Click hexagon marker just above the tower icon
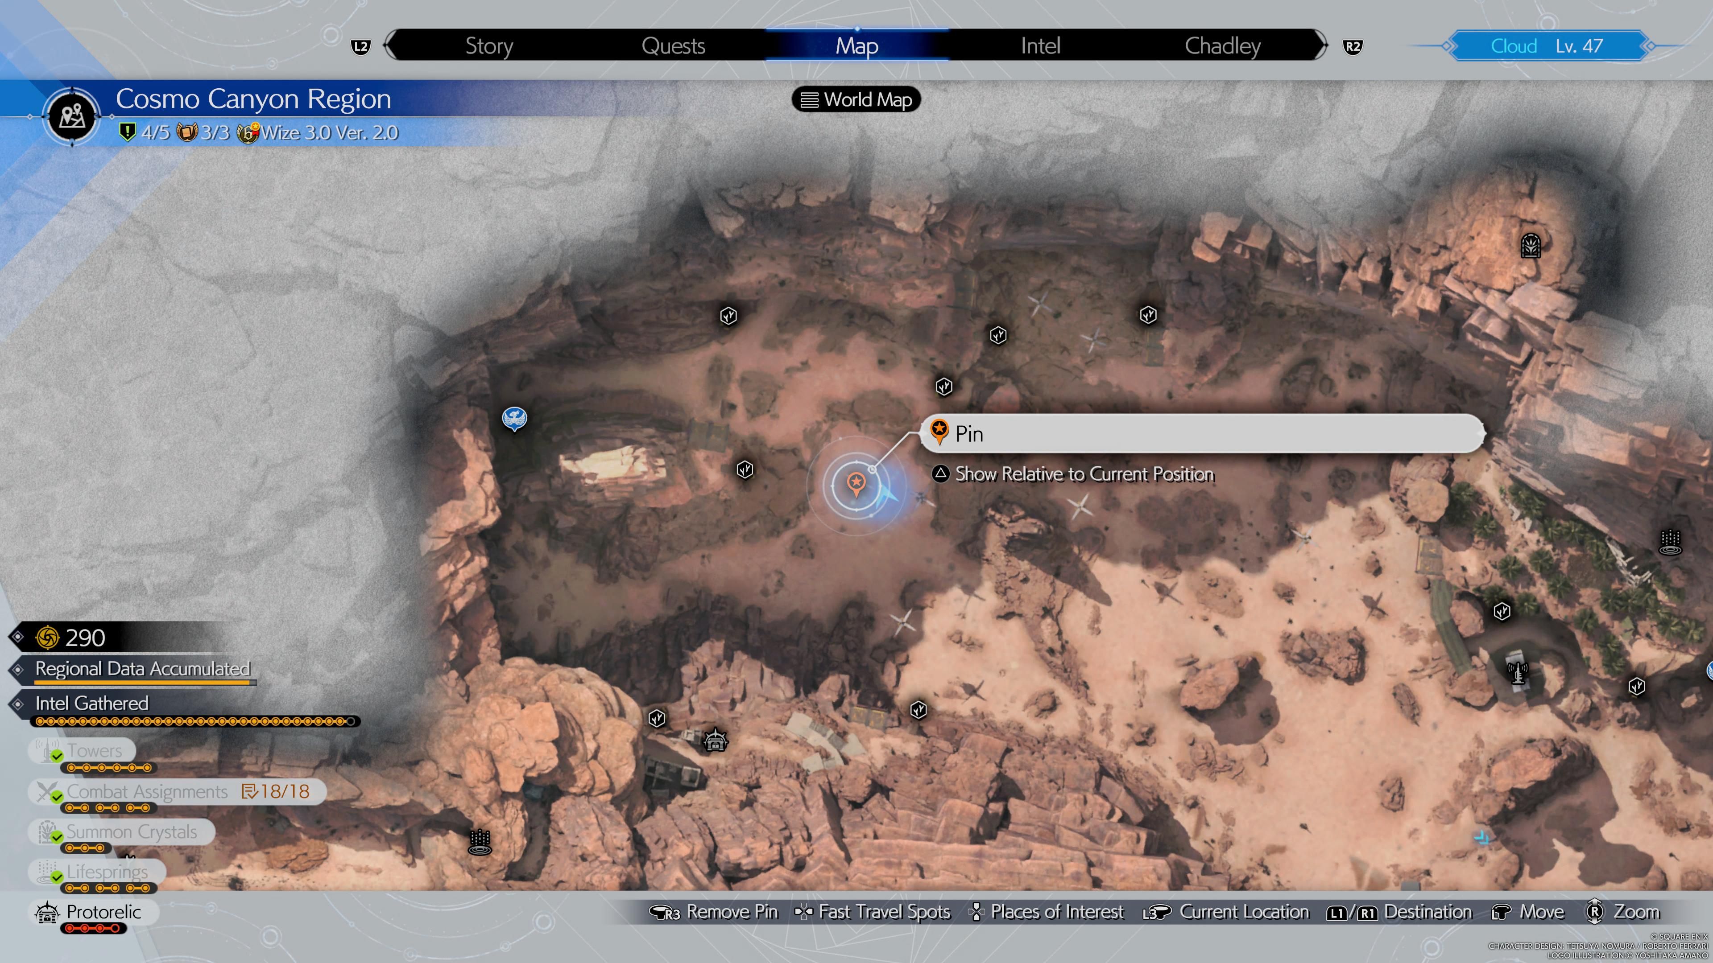The width and height of the screenshot is (1713, 963). 1502,611
